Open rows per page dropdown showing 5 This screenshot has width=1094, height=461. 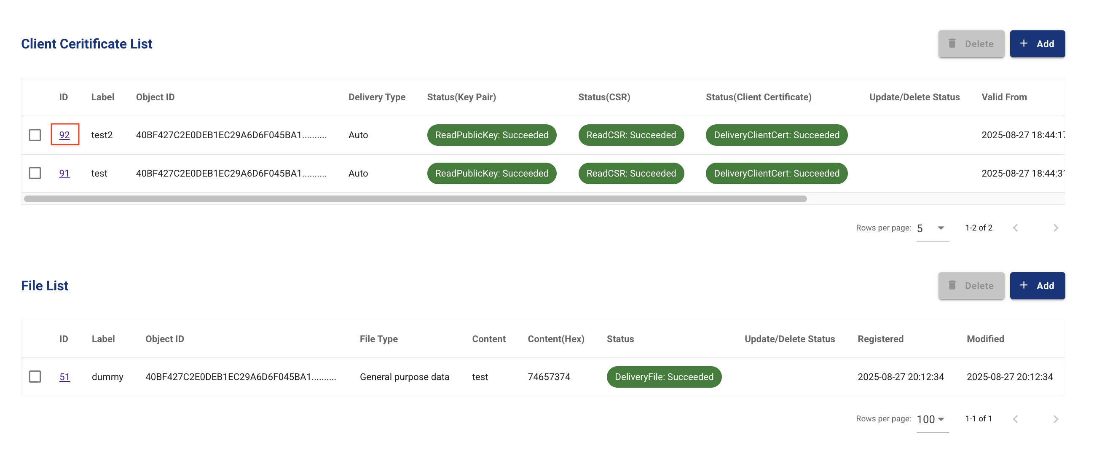(932, 228)
